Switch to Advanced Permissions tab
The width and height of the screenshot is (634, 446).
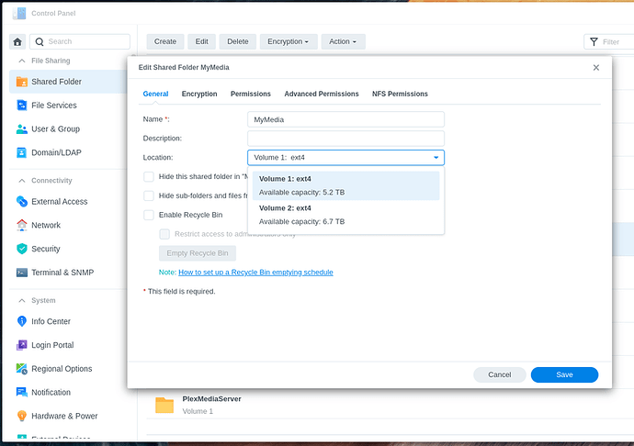coord(322,94)
